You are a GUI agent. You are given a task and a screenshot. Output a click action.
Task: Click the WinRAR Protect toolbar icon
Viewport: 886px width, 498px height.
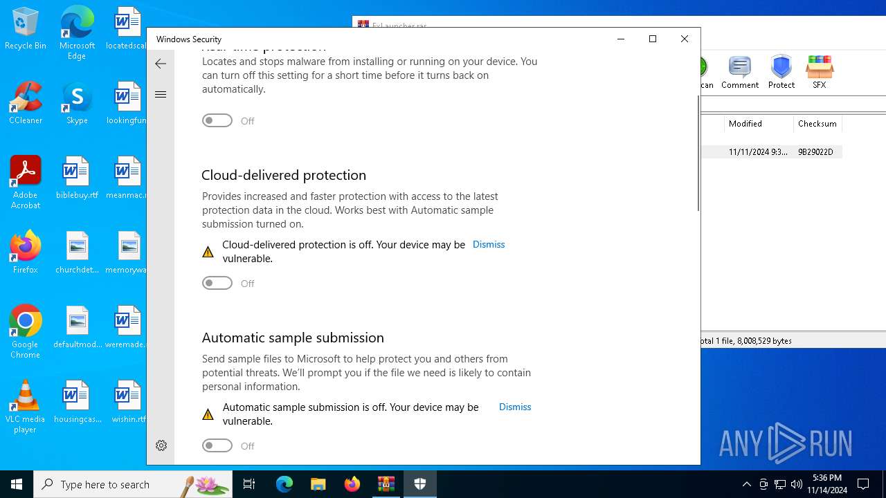point(781,72)
